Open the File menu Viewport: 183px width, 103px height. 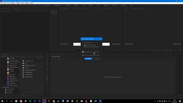click(1, 3)
